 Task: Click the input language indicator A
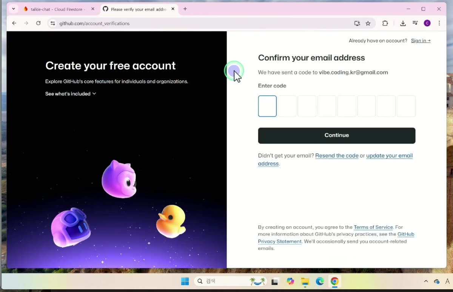[447, 281]
